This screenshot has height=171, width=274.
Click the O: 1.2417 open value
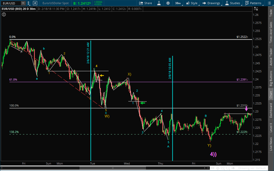point(74,9)
